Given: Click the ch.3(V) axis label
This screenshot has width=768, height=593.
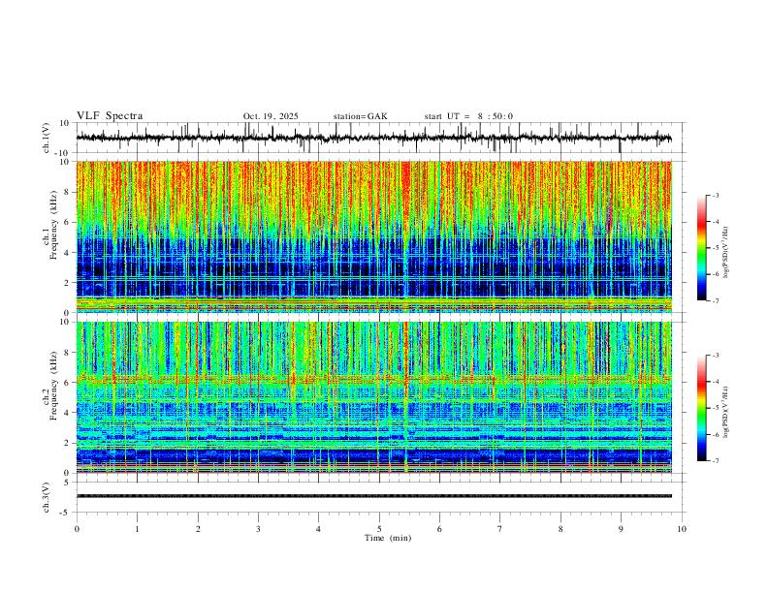Looking at the screenshot, I should tap(47, 497).
